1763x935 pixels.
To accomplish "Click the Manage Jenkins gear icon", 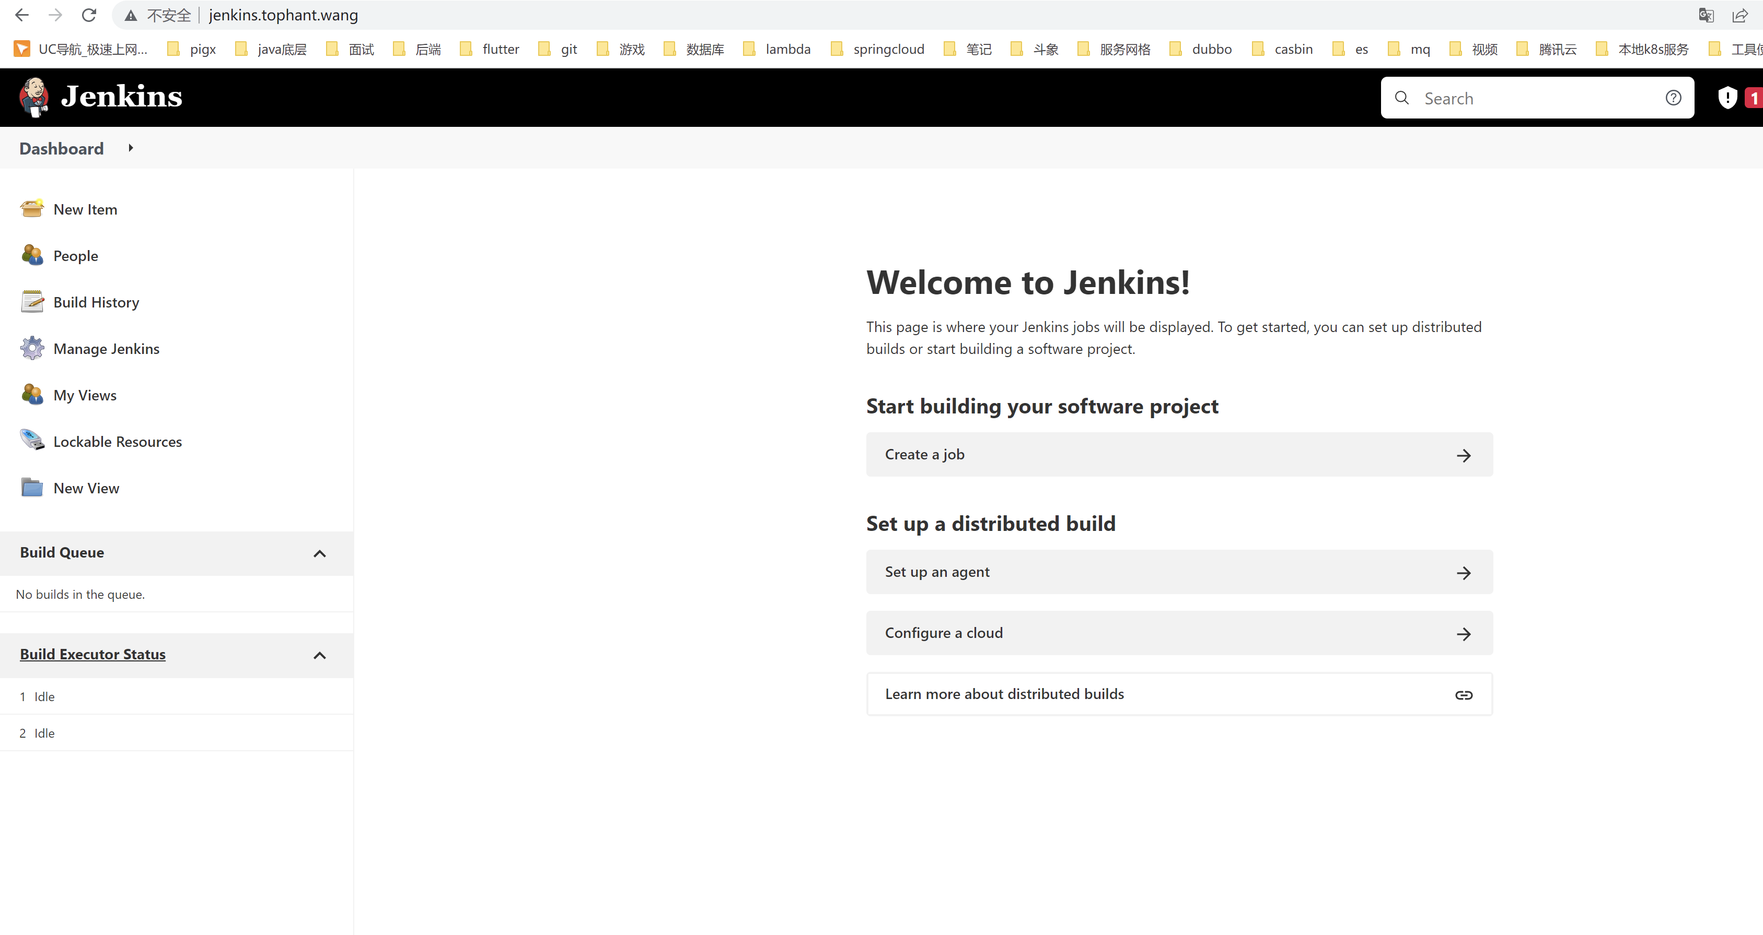I will (x=31, y=348).
